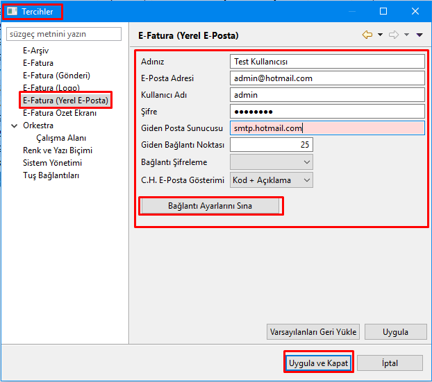Open the C.H. E-Posta Gösterimi combo box
The height and width of the screenshot is (382, 432).
(x=271, y=180)
